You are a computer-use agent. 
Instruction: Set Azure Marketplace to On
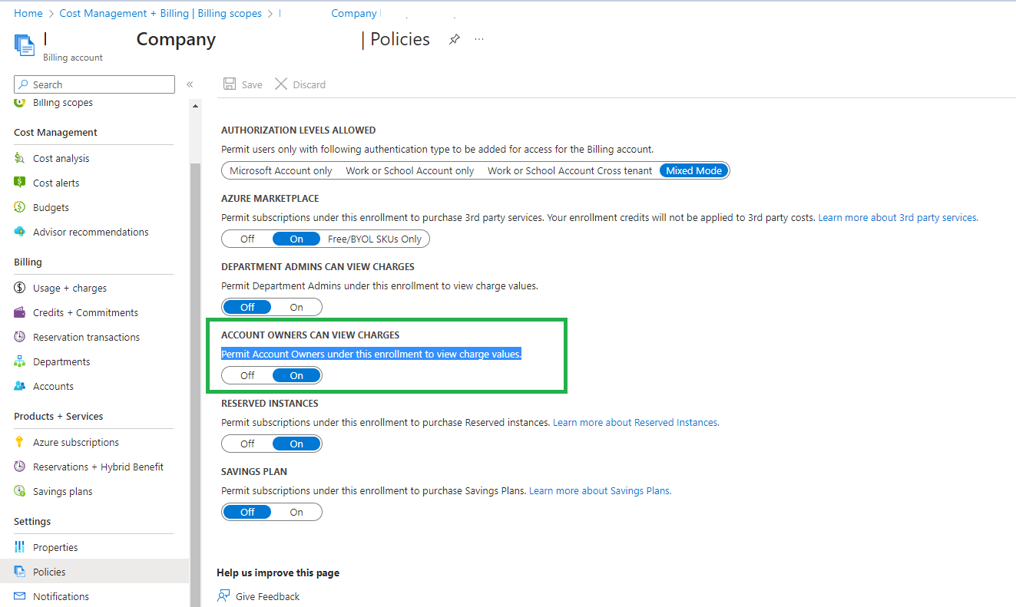(296, 239)
